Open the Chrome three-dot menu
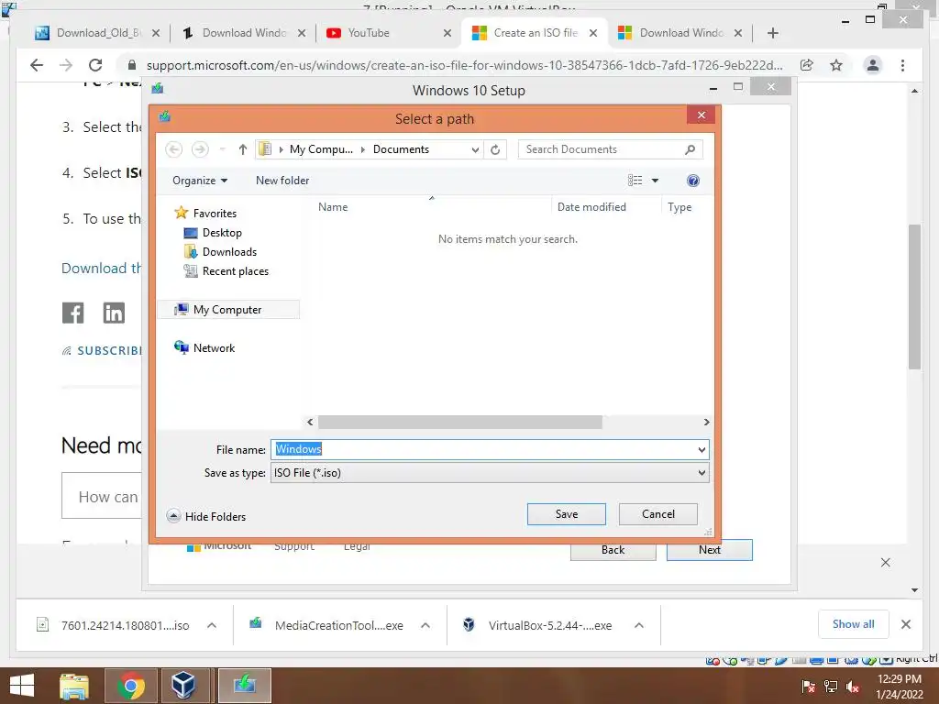 pyautogui.click(x=902, y=65)
